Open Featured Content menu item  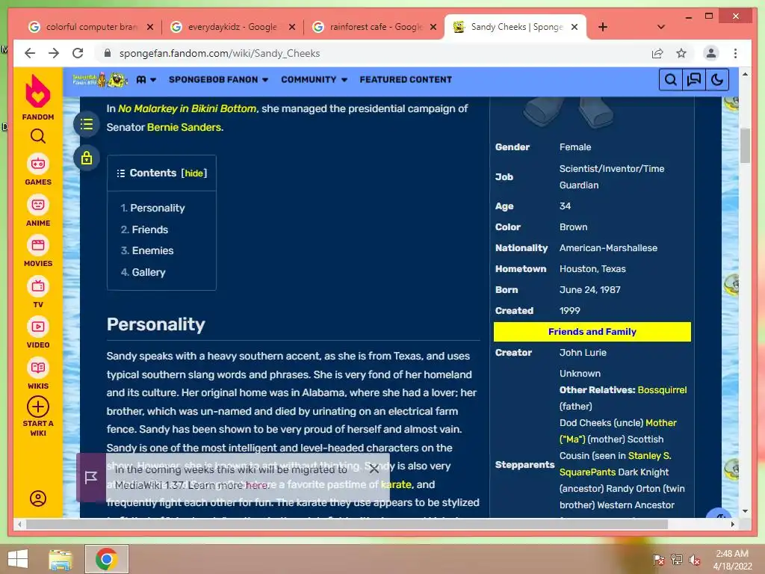pyautogui.click(x=406, y=79)
